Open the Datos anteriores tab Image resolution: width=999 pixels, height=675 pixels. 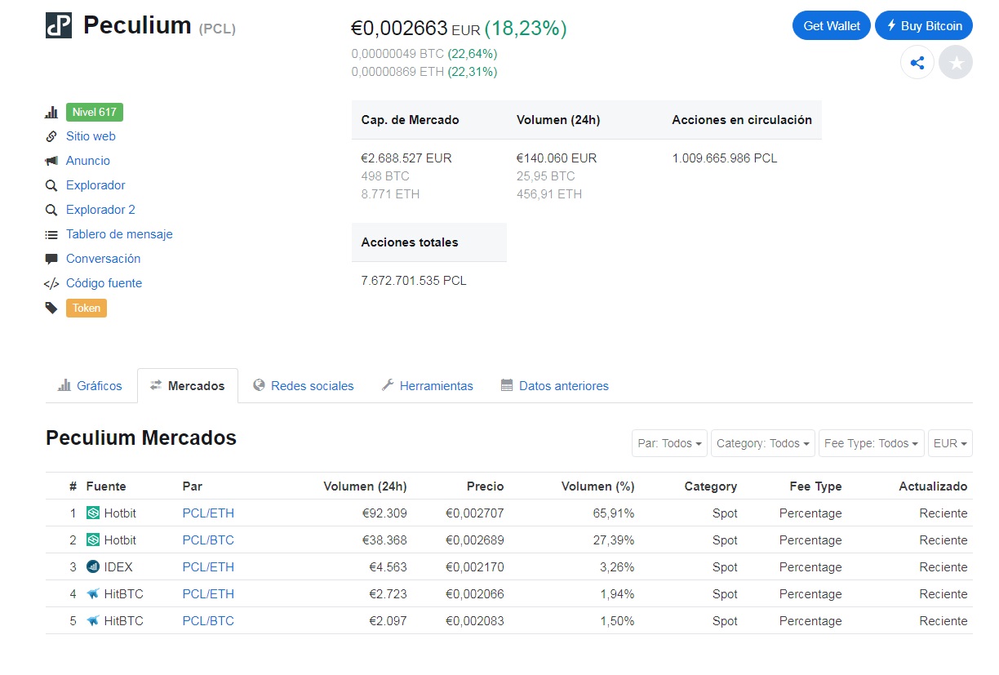pyautogui.click(x=555, y=386)
